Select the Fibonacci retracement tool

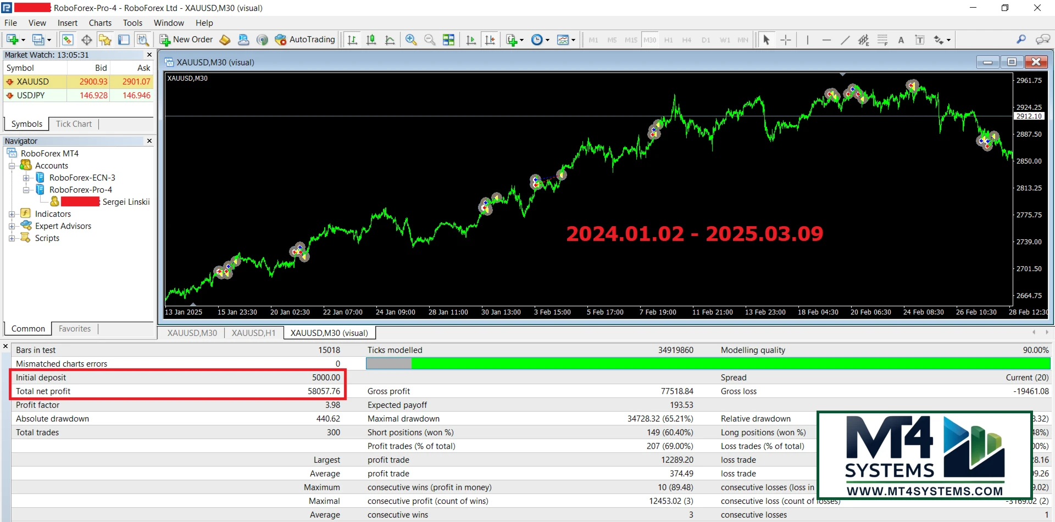click(882, 40)
